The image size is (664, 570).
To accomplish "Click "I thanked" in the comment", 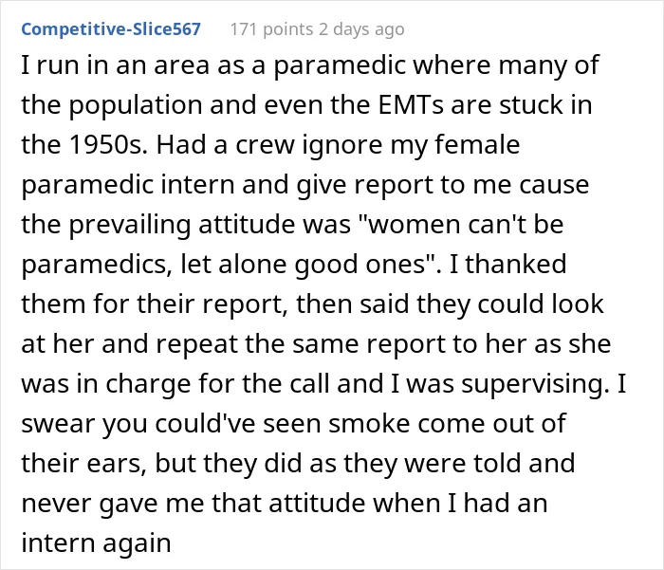I will click(x=507, y=264).
